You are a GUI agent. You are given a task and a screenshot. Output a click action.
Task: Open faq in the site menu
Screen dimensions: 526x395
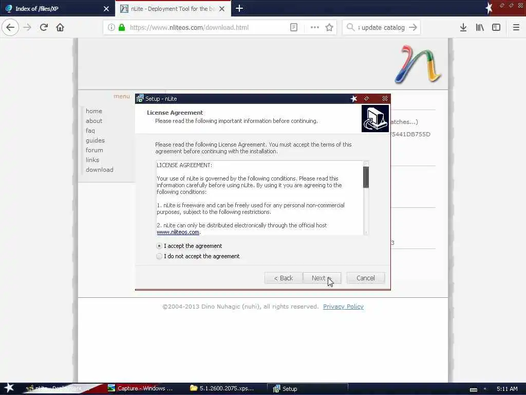pyautogui.click(x=90, y=131)
